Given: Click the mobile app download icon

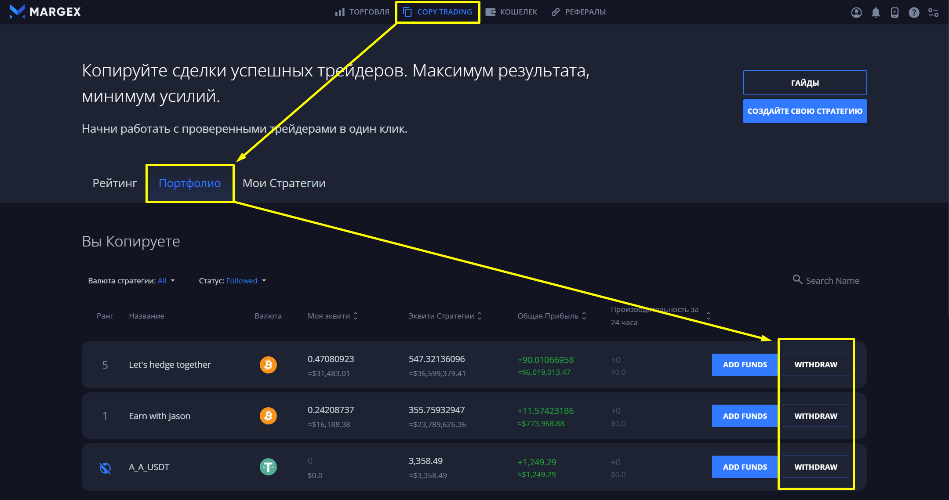Looking at the screenshot, I should [x=894, y=12].
